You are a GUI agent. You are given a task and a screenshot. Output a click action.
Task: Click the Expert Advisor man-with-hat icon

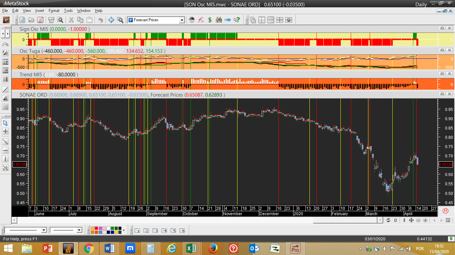click(x=192, y=20)
